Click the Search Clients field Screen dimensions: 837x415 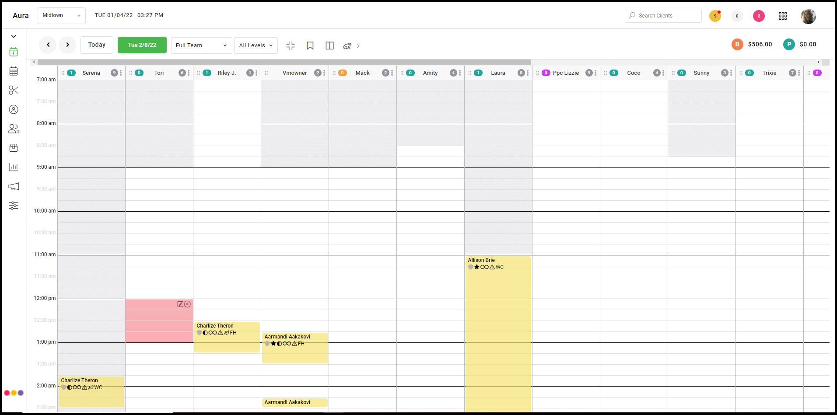coord(663,16)
